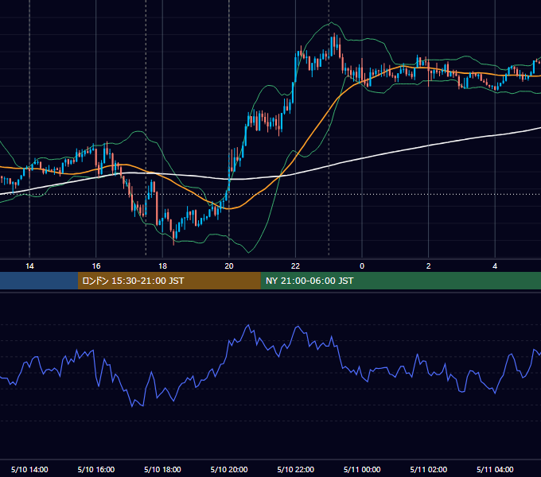Click the 4 hour label on time axis

tap(495, 266)
